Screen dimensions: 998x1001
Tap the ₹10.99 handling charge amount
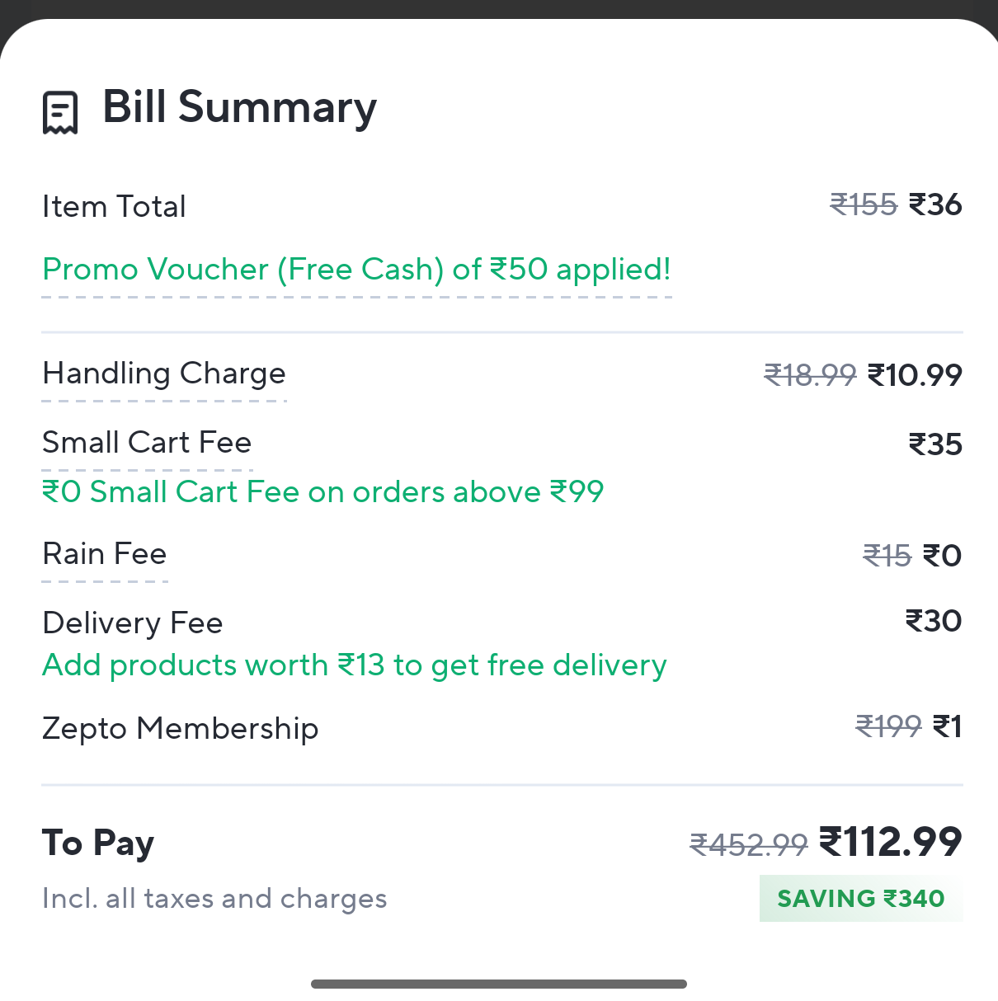[x=915, y=375]
